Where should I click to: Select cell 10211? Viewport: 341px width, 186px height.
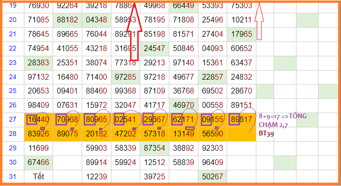[x=242, y=20]
